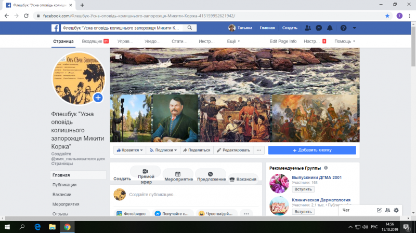This screenshot has width=416, height=233.
Task: Click more options dots in post composer
Action: pos(246,214)
